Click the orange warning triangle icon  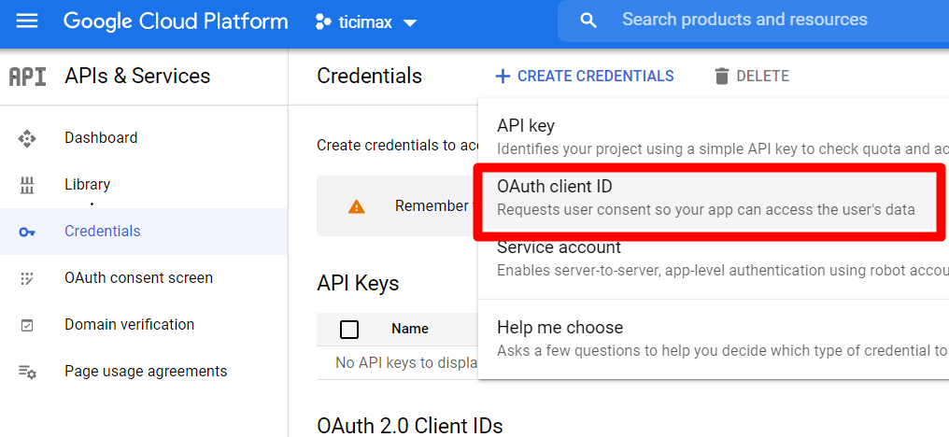click(357, 206)
